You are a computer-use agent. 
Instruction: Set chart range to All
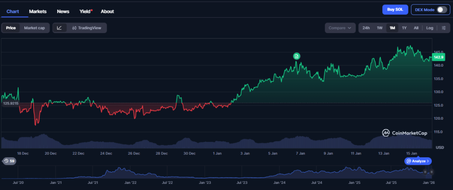pyautogui.click(x=416, y=28)
